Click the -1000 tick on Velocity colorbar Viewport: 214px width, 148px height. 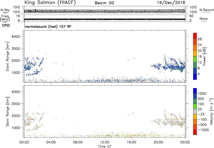203,130
